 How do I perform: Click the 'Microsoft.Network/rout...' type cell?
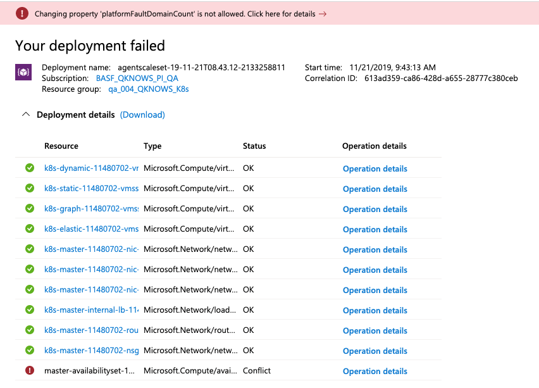[189, 330]
